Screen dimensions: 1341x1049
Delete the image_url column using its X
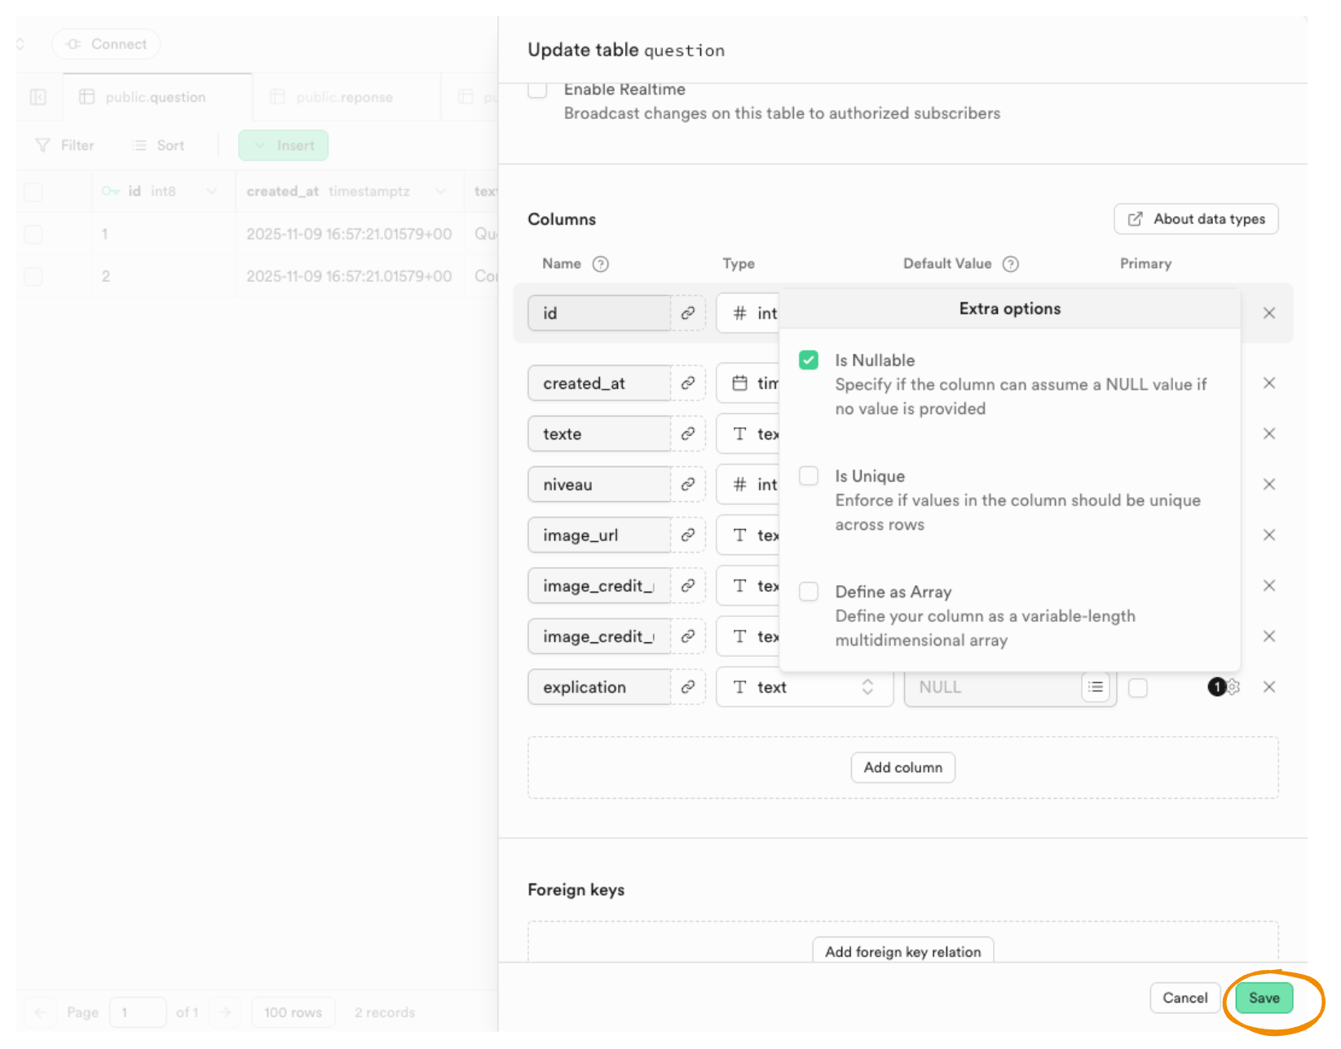click(x=1268, y=535)
